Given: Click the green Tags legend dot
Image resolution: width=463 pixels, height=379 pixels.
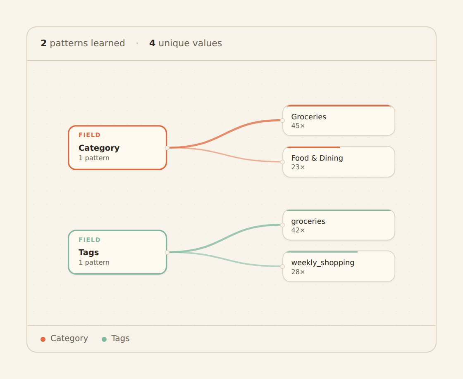Looking at the screenshot, I should point(104,339).
